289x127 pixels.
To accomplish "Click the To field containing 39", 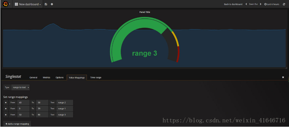I will (x=42, y=108).
